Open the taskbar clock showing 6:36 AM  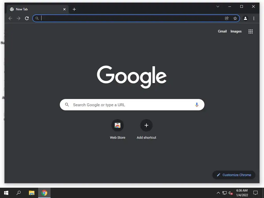(242, 193)
